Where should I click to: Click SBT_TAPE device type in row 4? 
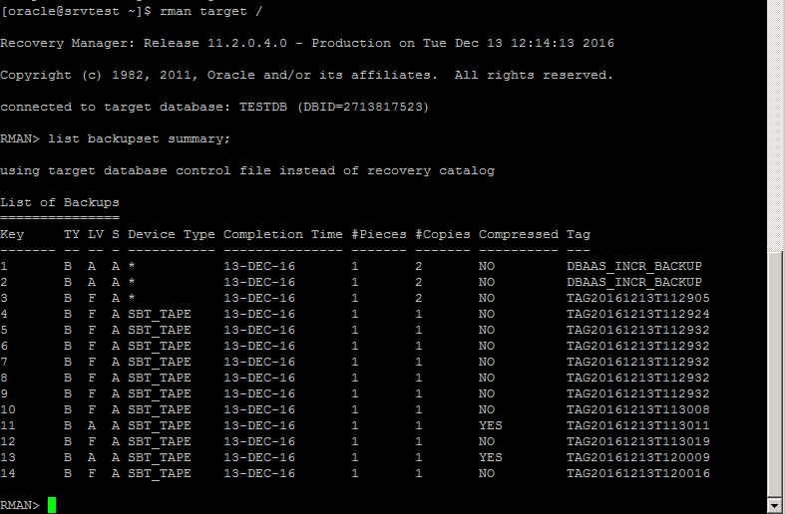(160, 314)
